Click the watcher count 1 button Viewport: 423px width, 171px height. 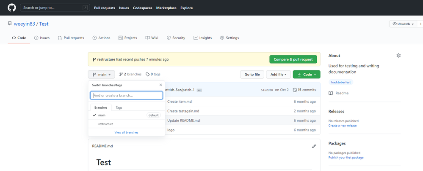pyautogui.click(x=420, y=24)
